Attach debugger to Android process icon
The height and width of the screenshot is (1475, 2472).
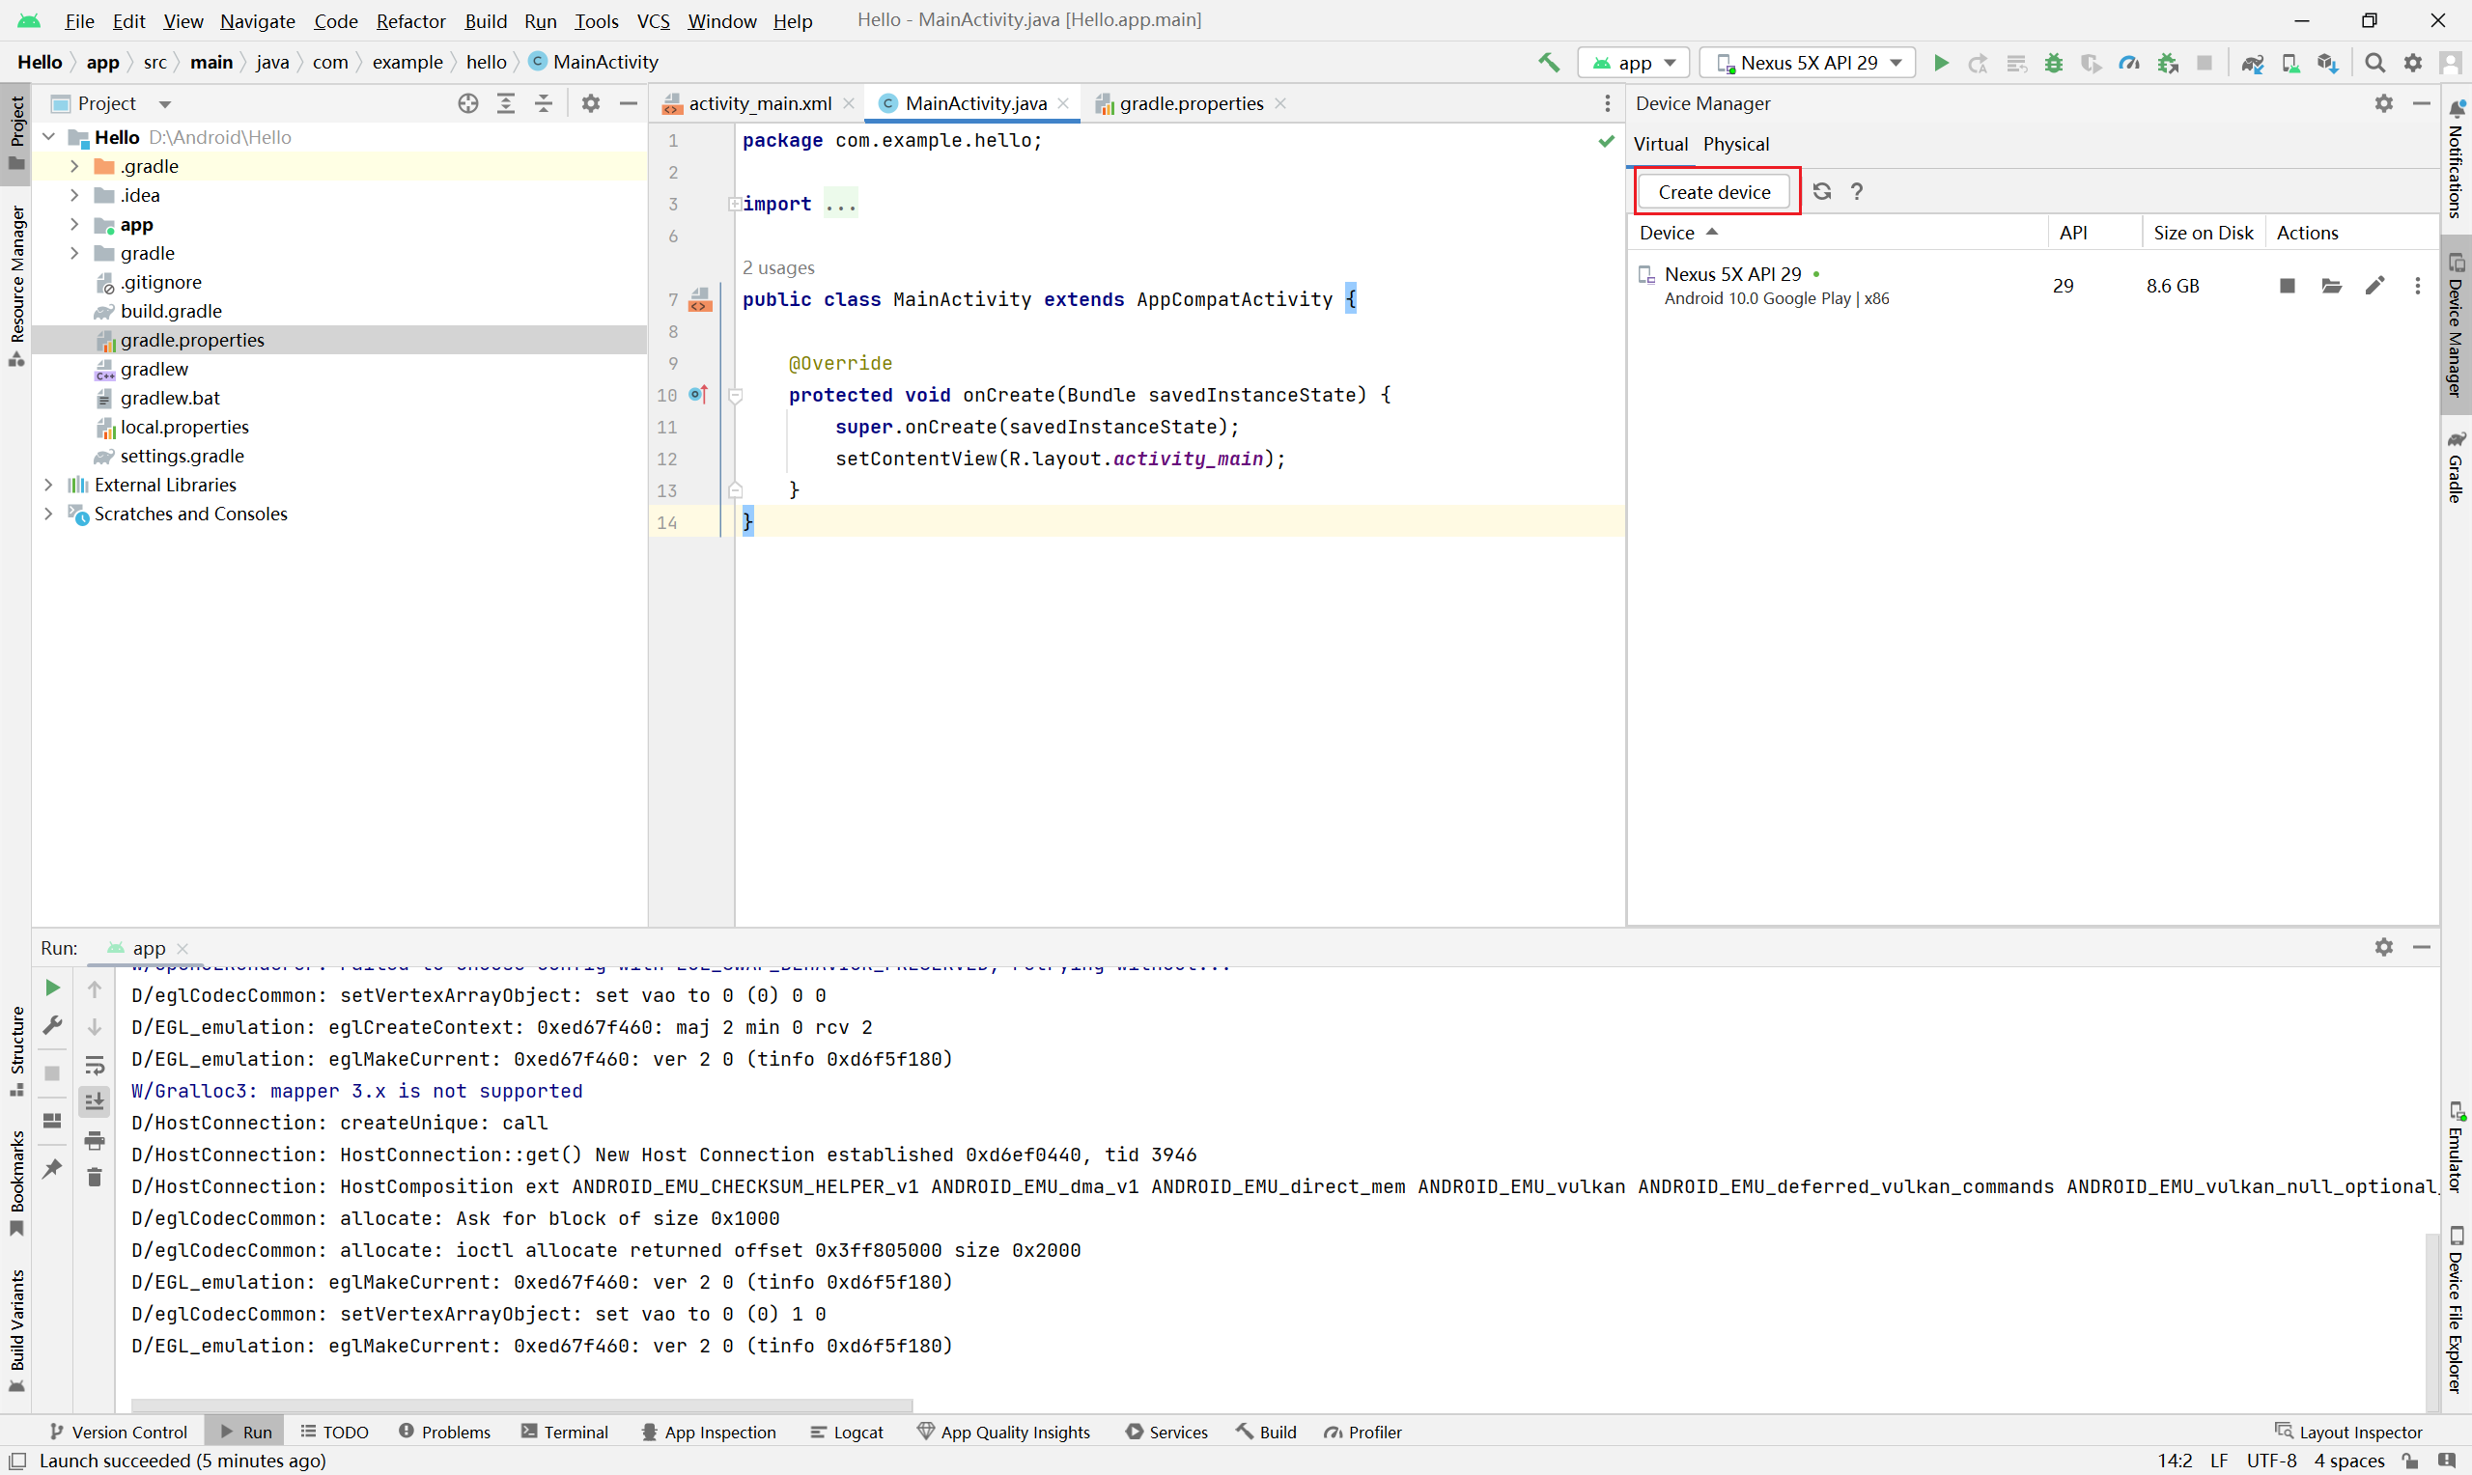click(2168, 63)
